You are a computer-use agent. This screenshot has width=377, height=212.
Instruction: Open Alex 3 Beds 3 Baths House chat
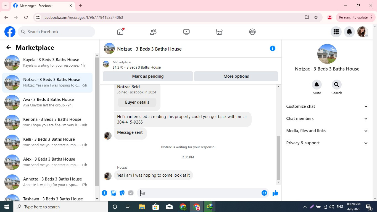(x=48, y=162)
